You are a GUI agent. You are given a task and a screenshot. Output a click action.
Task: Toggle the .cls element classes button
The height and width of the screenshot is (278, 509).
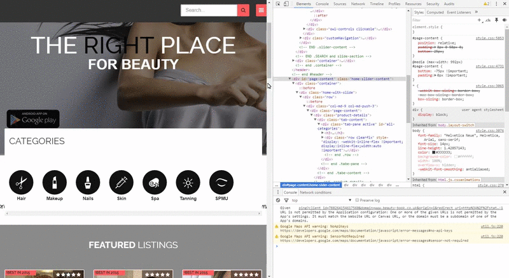[x=487, y=20]
